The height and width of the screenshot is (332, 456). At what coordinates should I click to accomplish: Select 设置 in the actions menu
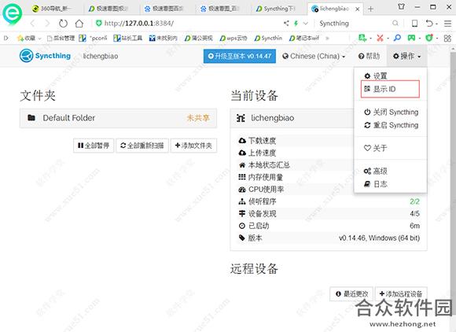click(x=390, y=76)
